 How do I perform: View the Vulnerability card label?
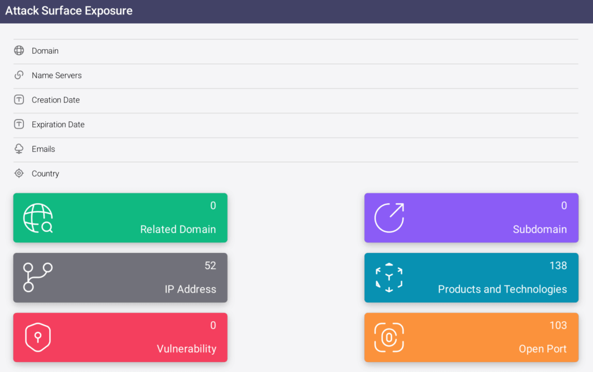click(x=186, y=349)
